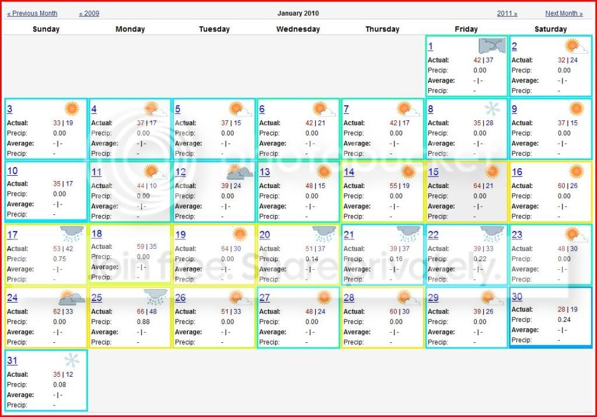
Task: Click the sunny icon on January 3
Action: point(72,109)
